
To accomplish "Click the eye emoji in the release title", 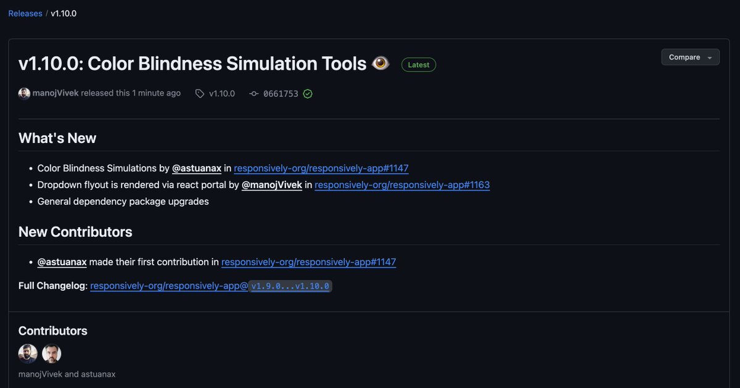I will pyautogui.click(x=380, y=62).
